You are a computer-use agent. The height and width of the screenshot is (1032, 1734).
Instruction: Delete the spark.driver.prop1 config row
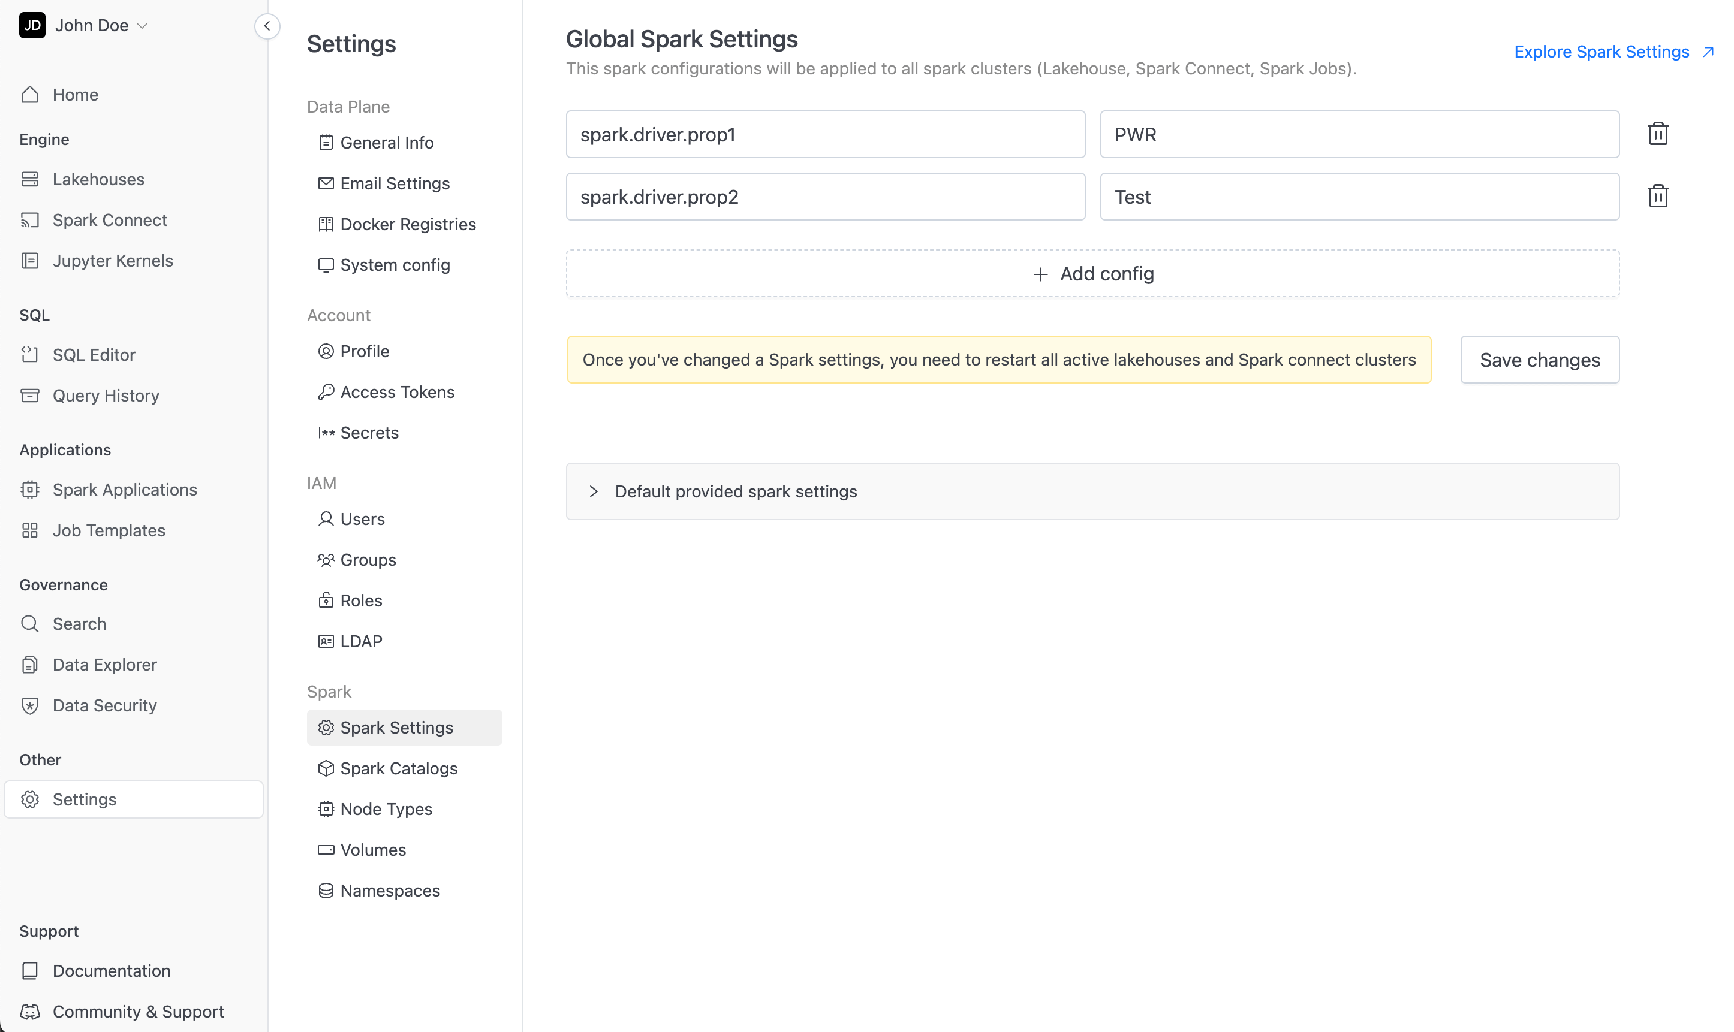click(1658, 132)
